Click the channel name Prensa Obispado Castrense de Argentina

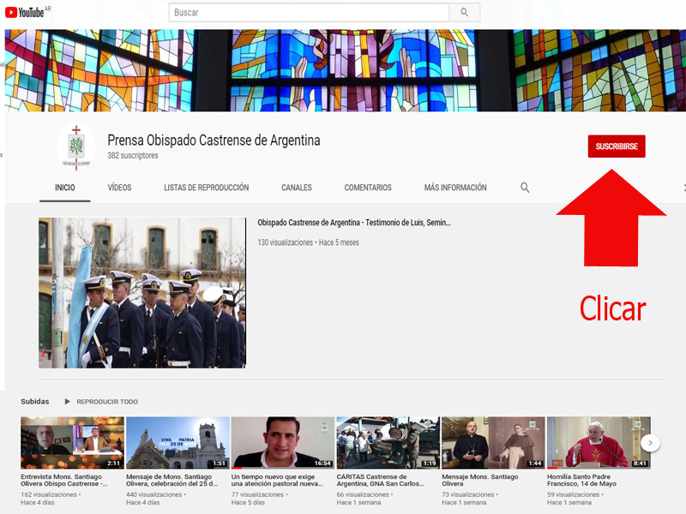[214, 140]
